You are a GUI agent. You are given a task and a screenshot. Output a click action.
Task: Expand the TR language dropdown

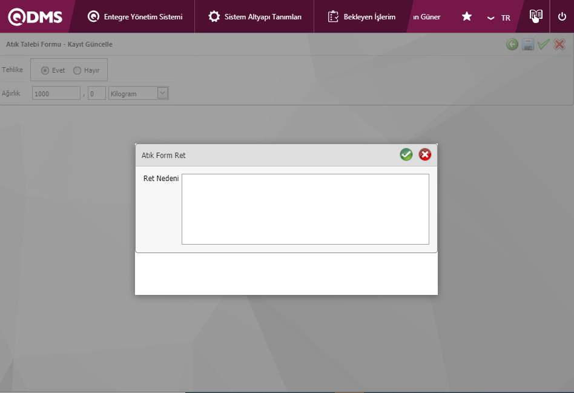tap(498, 18)
